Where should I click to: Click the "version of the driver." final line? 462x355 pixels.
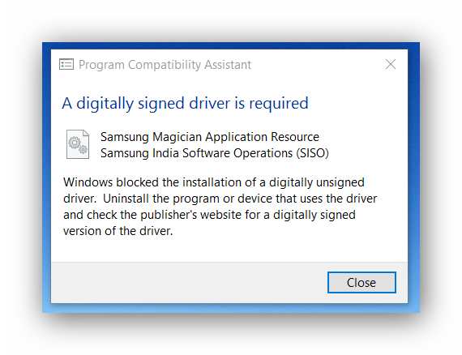tap(118, 231)
